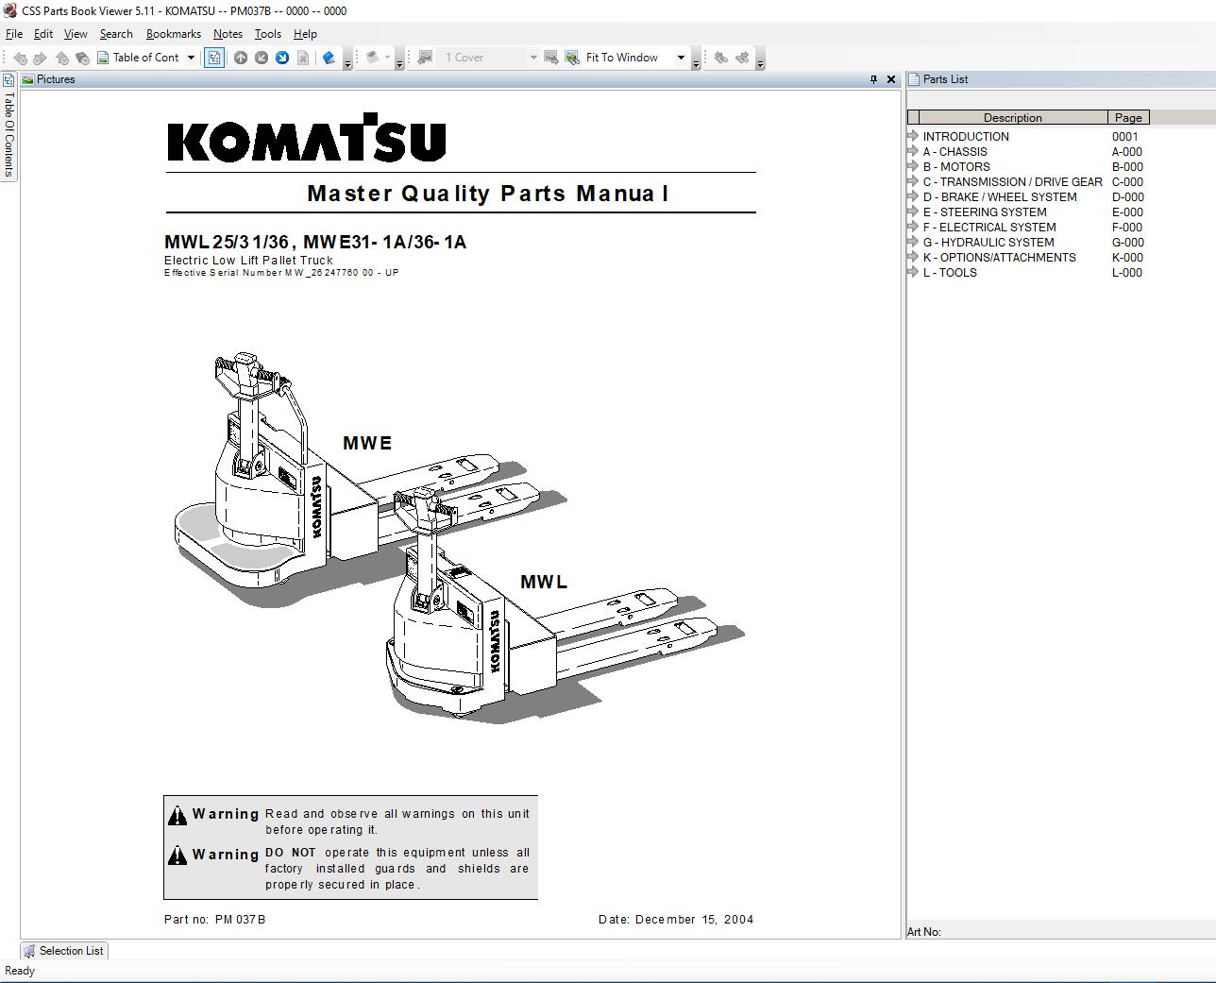Screen dimensions: 1216x983
Task: Sort by the Page column header
Action: tap(1128, 118)
